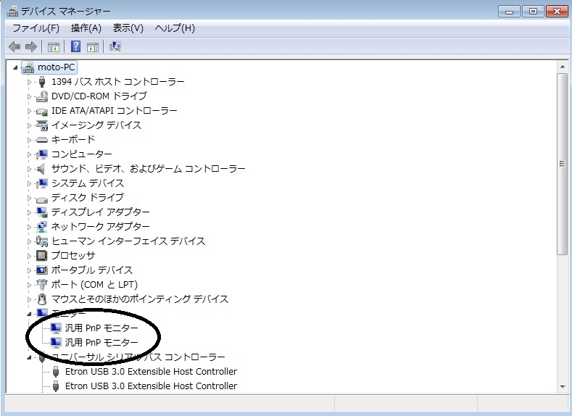The height and width of the screenshot is (416, 572).
Task: Click the イメージング デバイス camera icon
Action: click(42, 125)
